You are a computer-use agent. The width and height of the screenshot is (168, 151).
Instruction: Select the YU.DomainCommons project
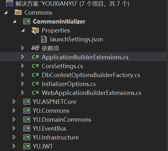tap(62, 119)
